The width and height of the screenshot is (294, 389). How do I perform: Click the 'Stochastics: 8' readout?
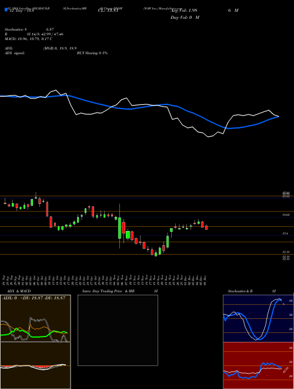click(x=16, y=29)
